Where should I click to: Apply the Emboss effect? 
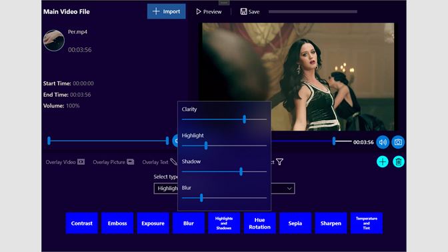(117, 223)
